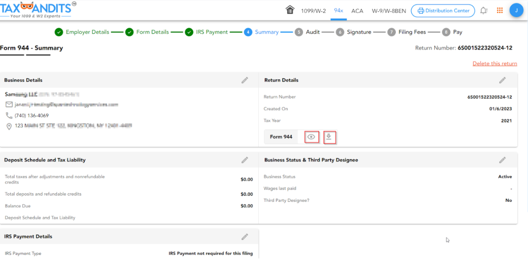Edit Business Status & Third Party Designee

(x=503, y=160)
